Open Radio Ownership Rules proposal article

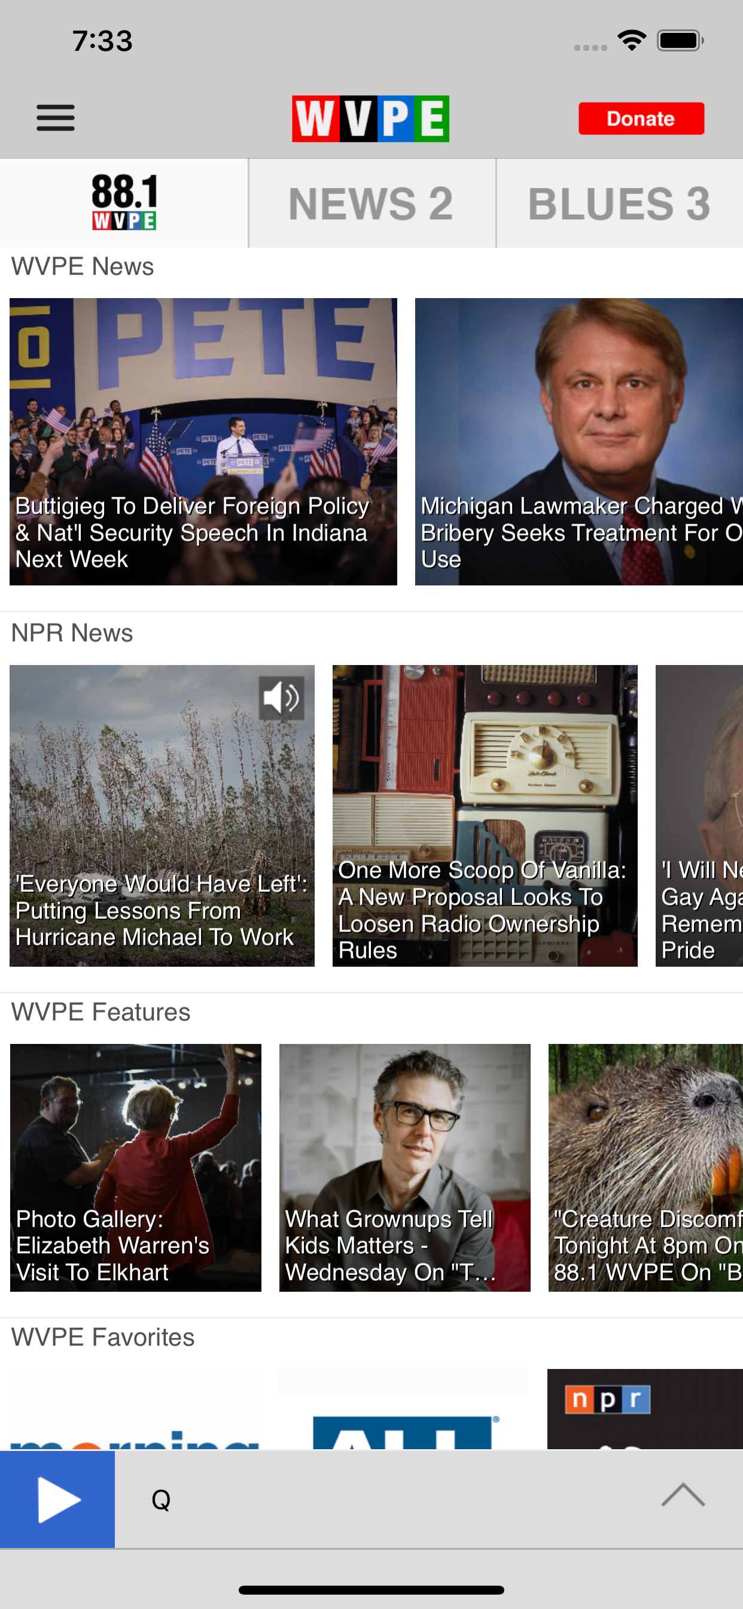pyautogui.click(x=485, y=816)
